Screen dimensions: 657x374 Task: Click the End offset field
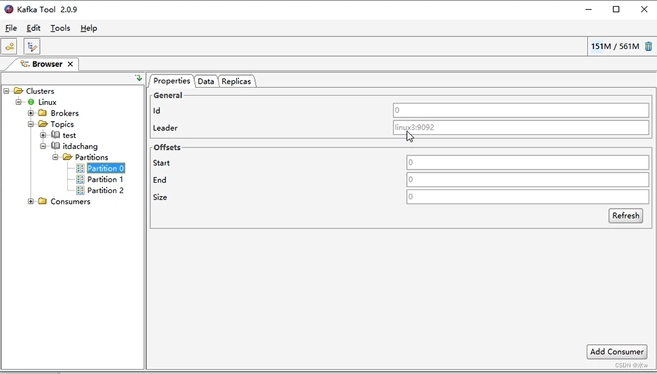(527, 180)
